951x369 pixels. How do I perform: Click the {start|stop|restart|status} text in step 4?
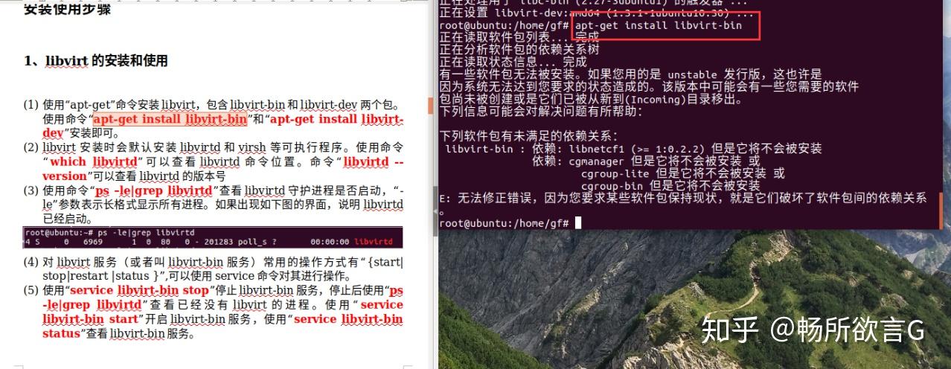click(x=223, y=269)
